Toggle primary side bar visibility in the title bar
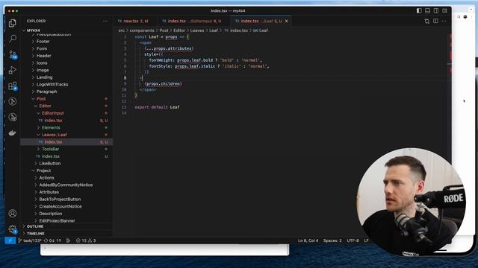This screenshot has height=268, width=478. pos(419,10)
